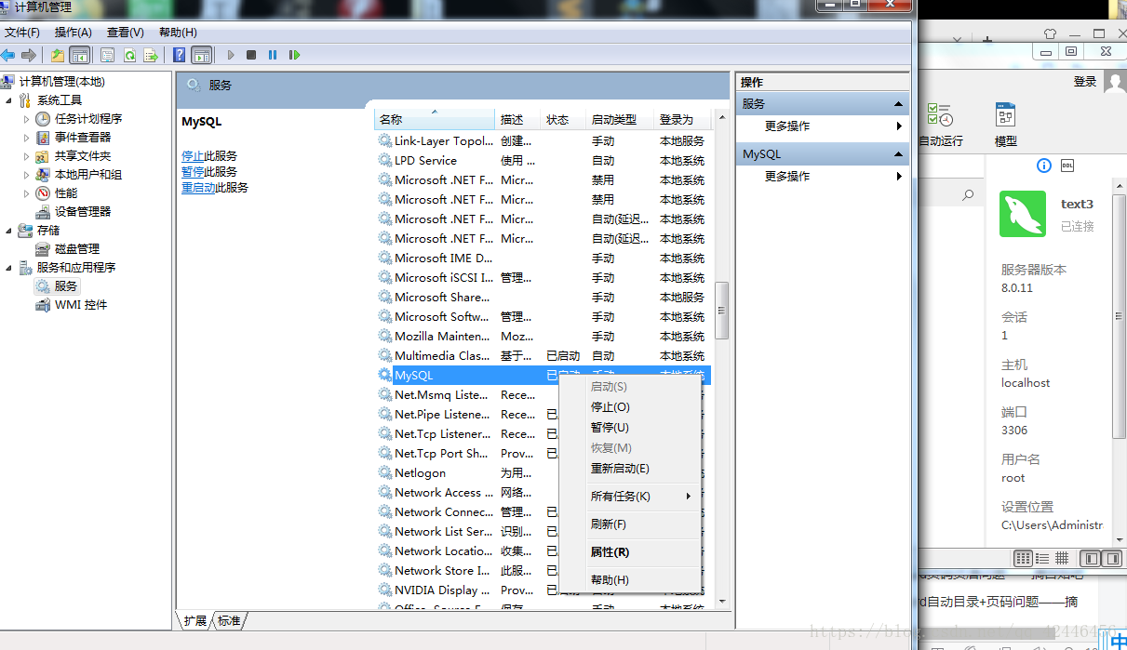
Task: Click the gear icon of Multimedia Clas... row
Action: click(x=385, y=355)
